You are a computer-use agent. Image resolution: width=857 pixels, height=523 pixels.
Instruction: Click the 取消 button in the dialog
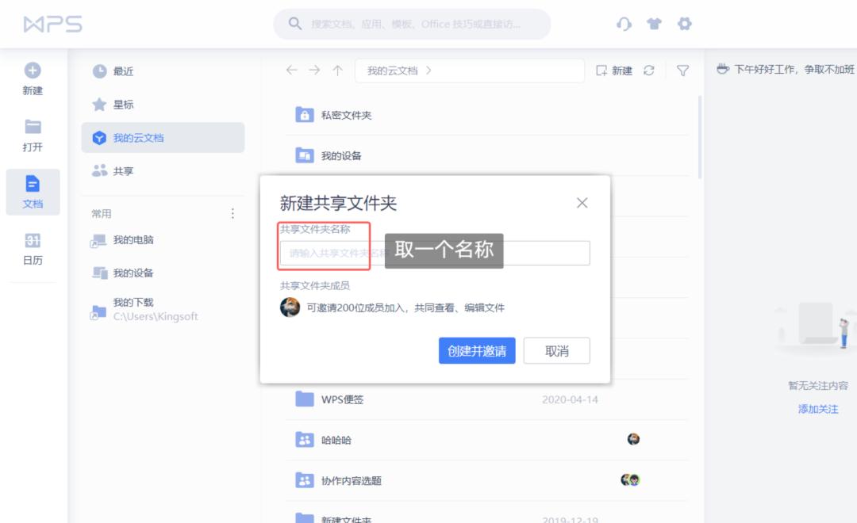(556, 350)
